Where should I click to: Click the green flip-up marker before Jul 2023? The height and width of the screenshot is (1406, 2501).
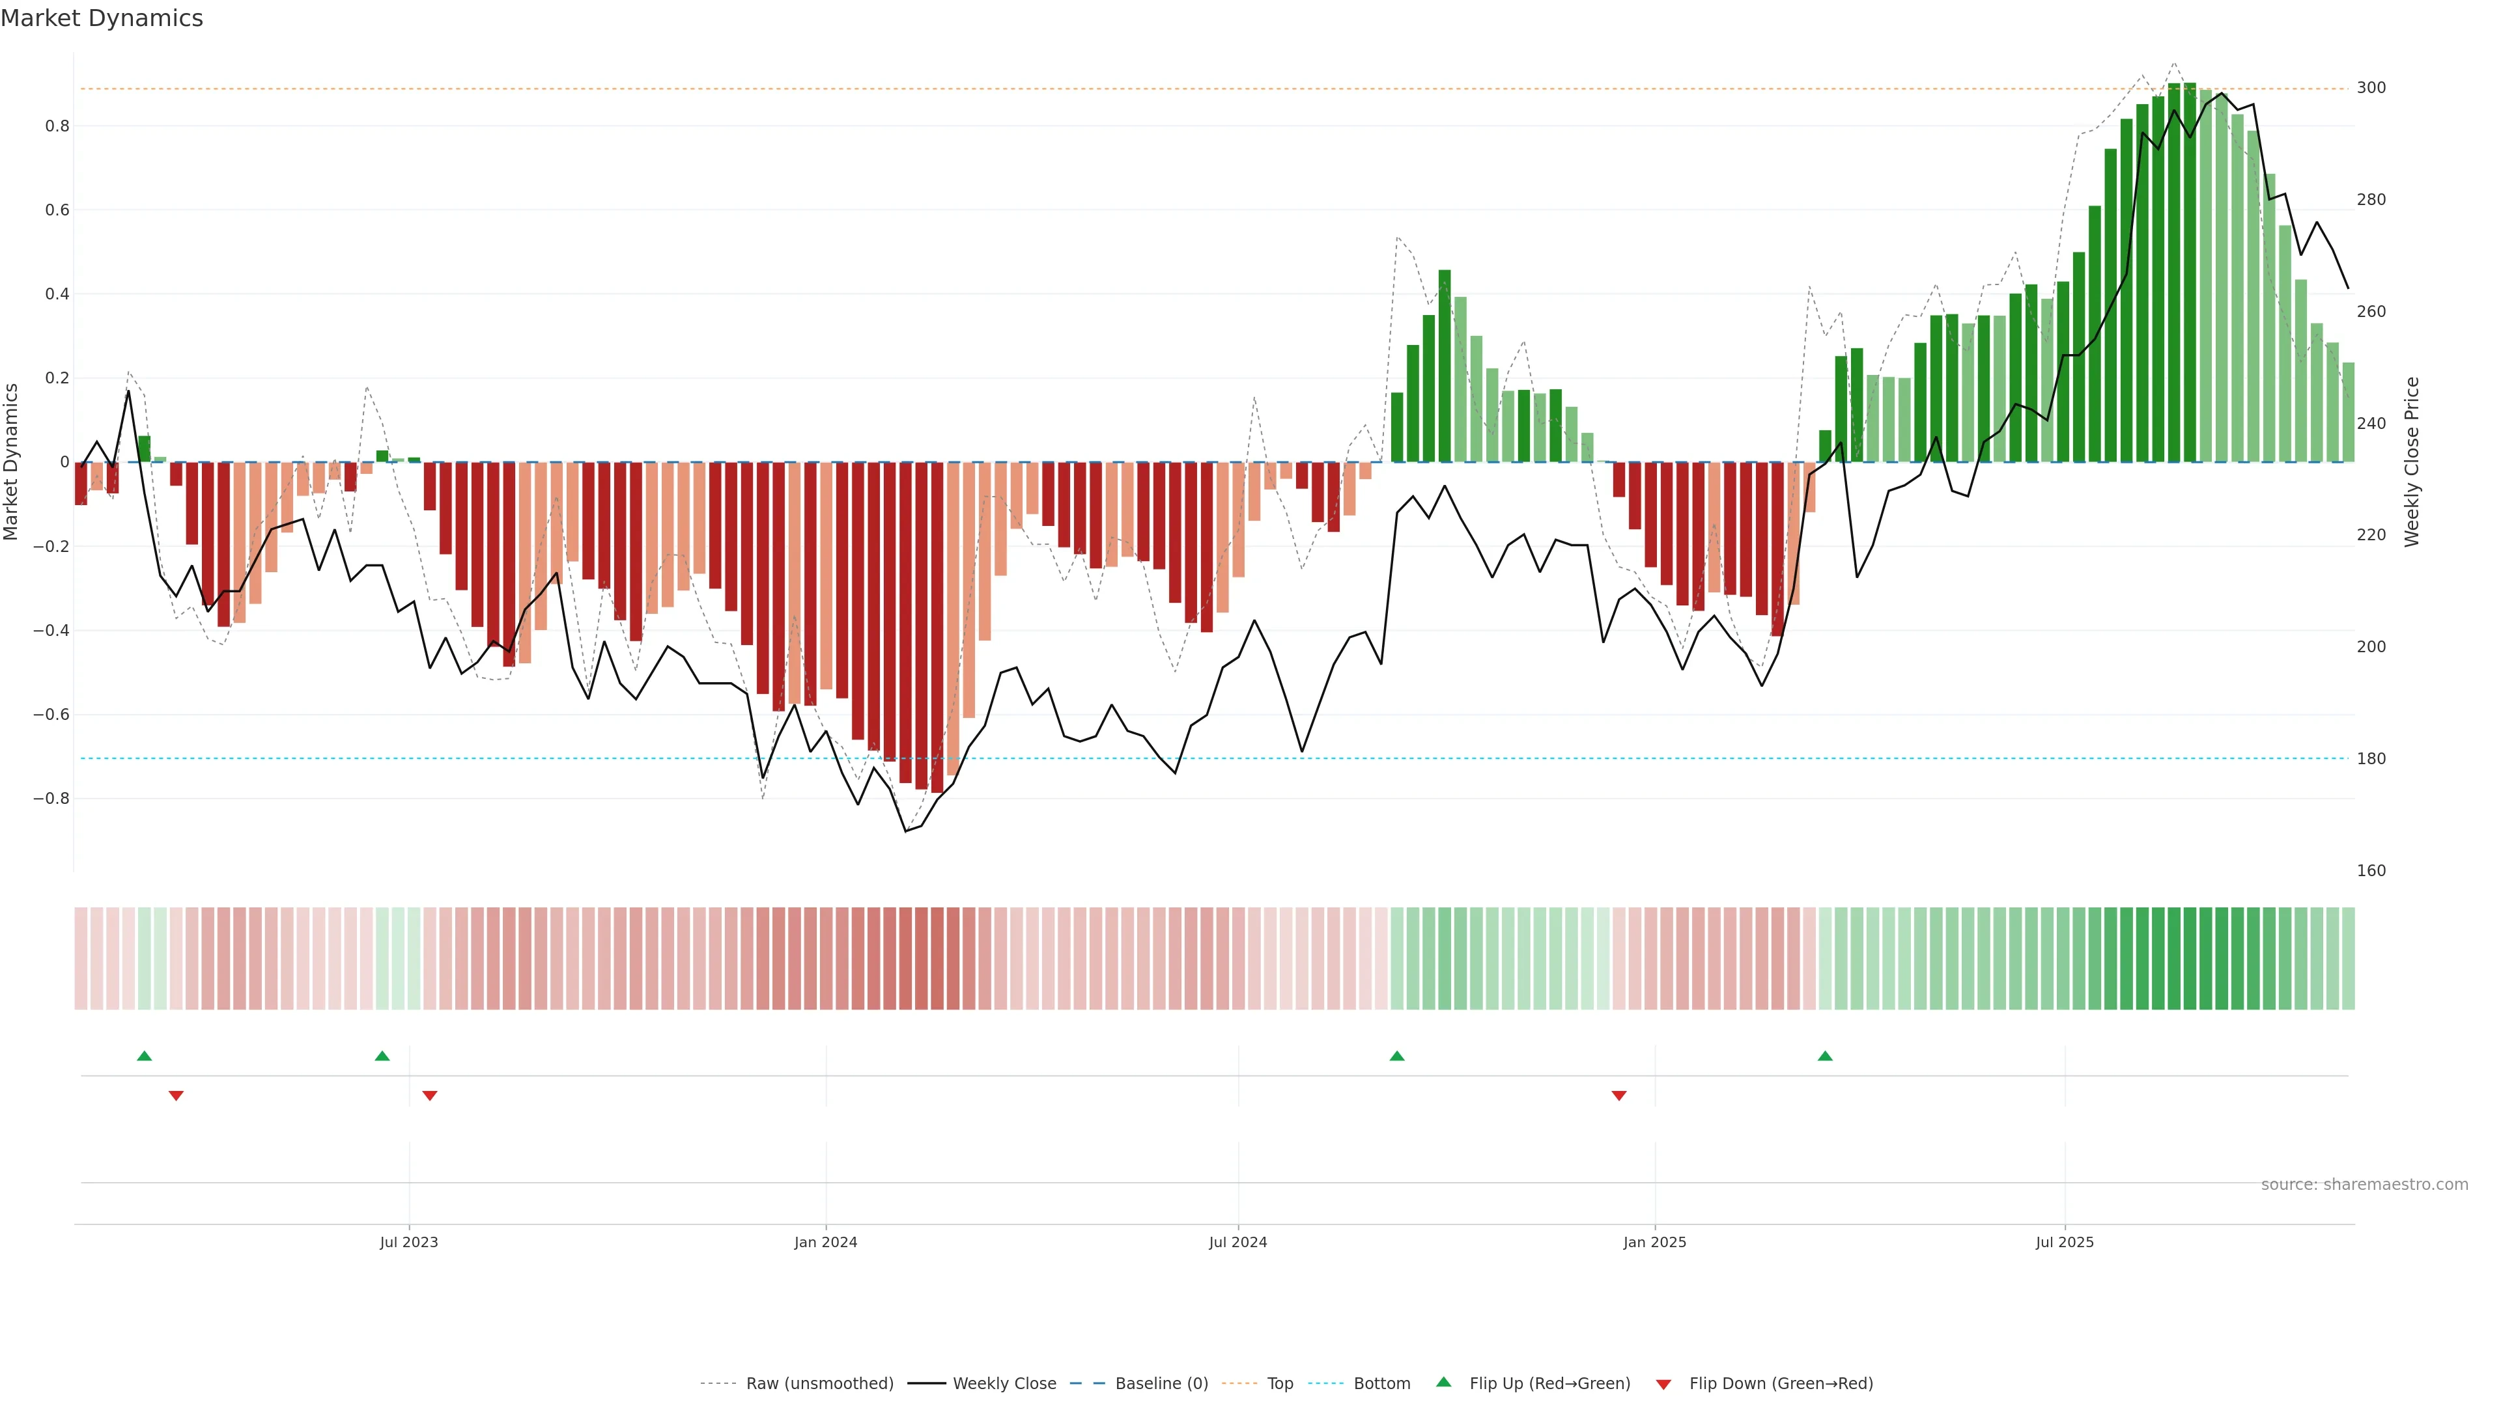382,1056
